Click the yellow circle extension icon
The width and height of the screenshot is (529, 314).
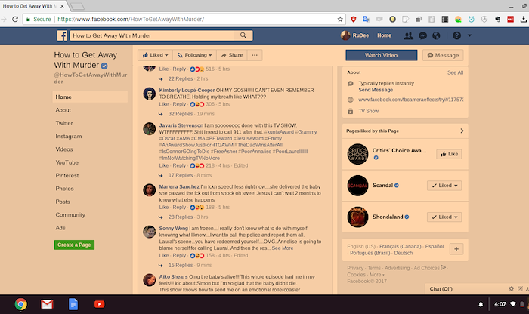[392, 19]
